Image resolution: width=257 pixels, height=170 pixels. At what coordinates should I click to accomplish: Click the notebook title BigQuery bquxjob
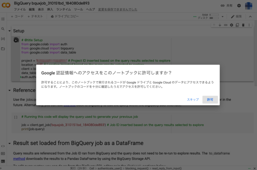[x=52, y=3]
